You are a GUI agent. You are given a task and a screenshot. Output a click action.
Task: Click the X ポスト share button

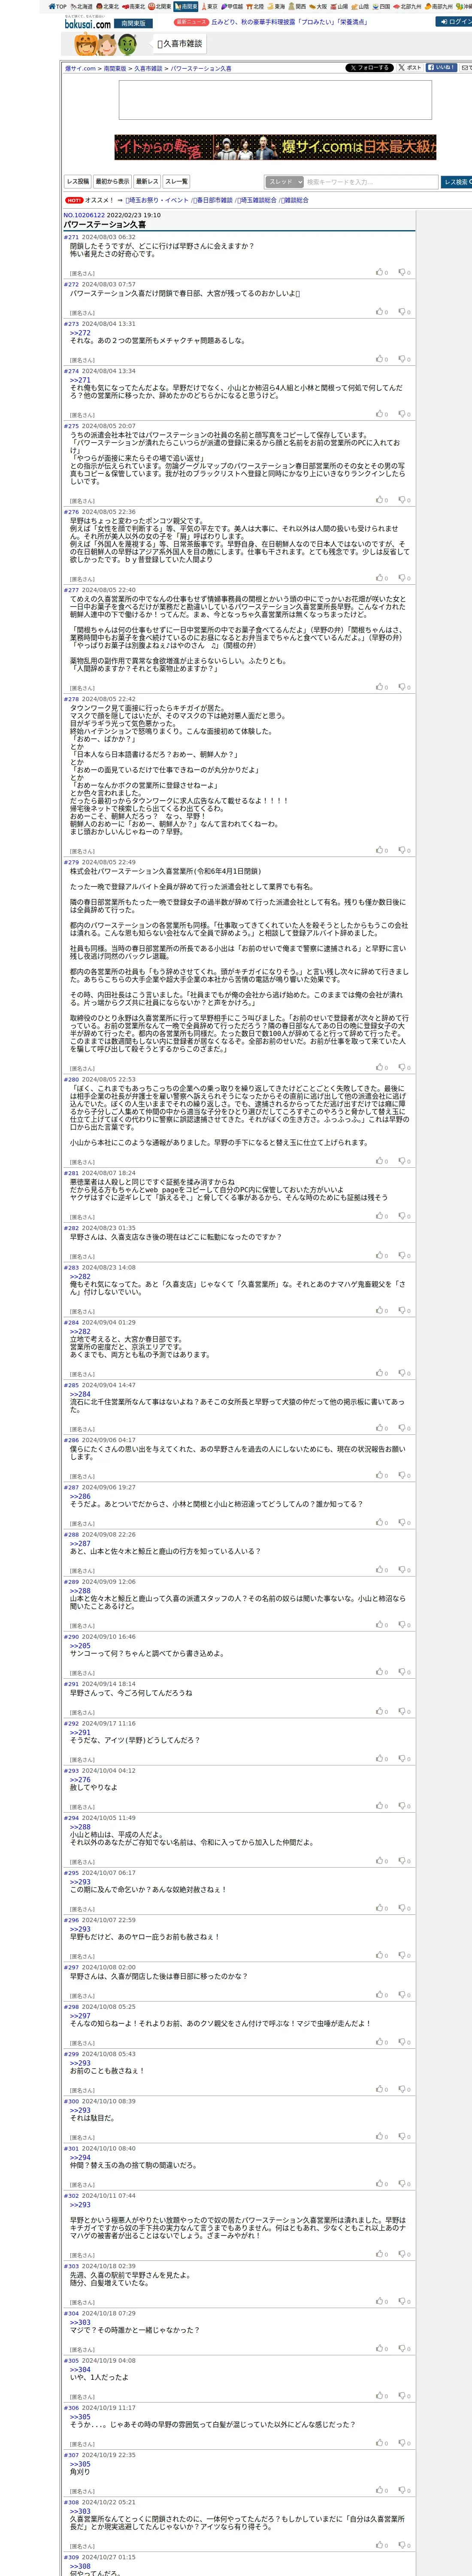(410, 68)
